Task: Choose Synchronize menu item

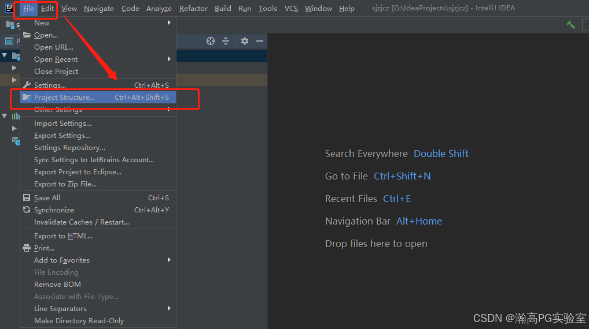Action: pos(98,210)
